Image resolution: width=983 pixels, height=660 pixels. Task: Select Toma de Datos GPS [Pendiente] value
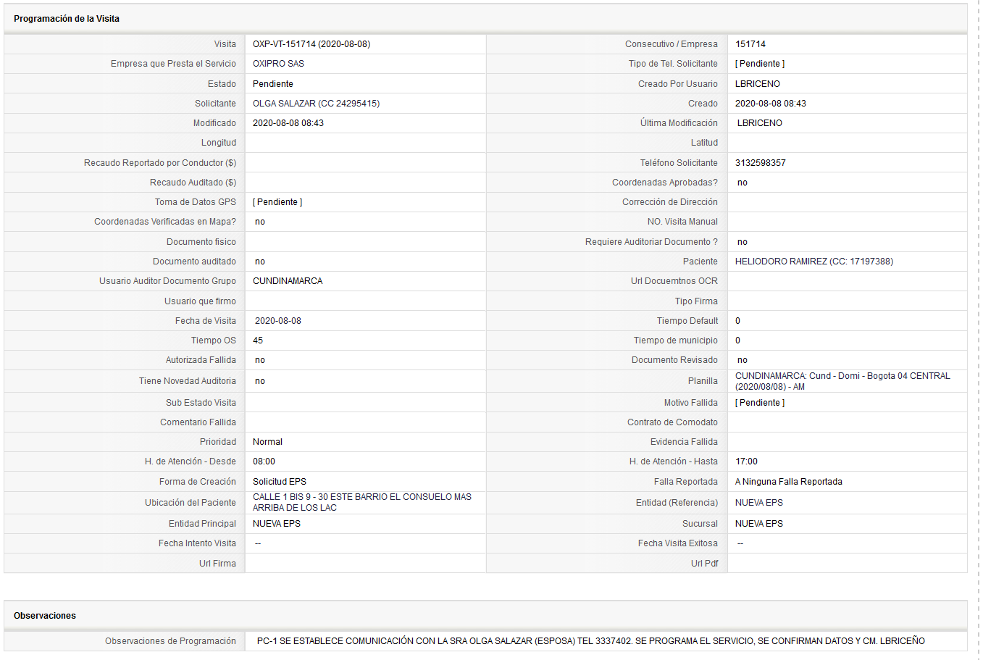click(277, 202)
